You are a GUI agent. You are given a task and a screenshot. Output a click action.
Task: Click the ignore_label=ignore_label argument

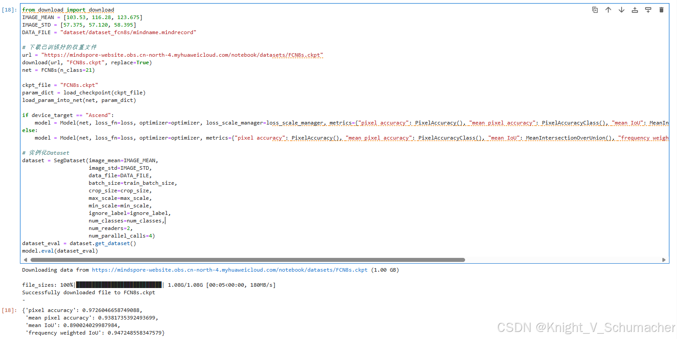[130, 213]
